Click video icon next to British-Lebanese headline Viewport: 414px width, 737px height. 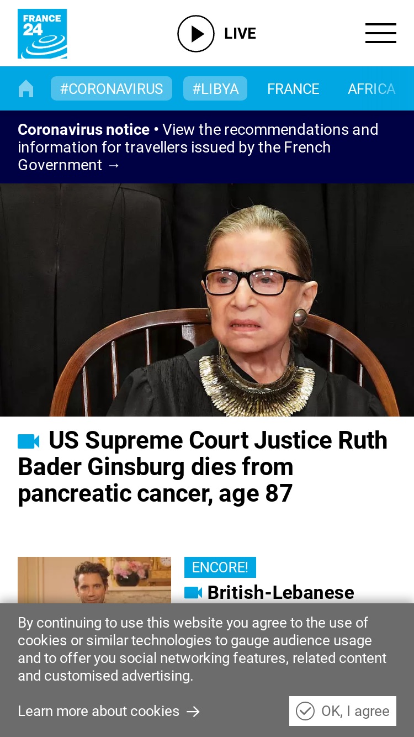coord(193,592)
